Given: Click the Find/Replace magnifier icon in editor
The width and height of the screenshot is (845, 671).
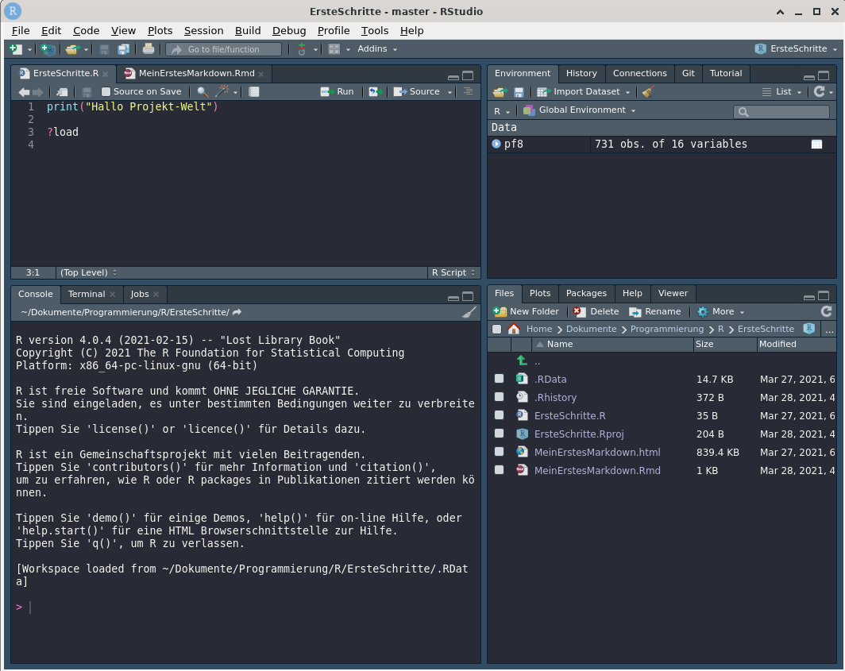Looking at the screenshot, I should [x=202, y=92].
